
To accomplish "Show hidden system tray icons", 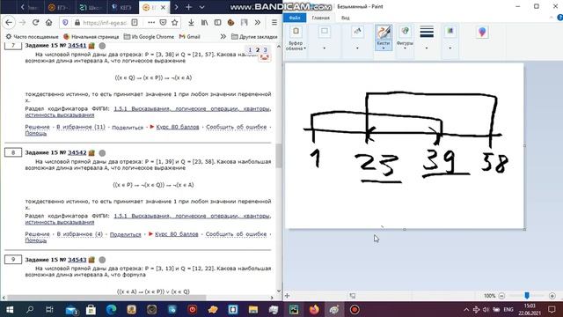I will point(466,309).
